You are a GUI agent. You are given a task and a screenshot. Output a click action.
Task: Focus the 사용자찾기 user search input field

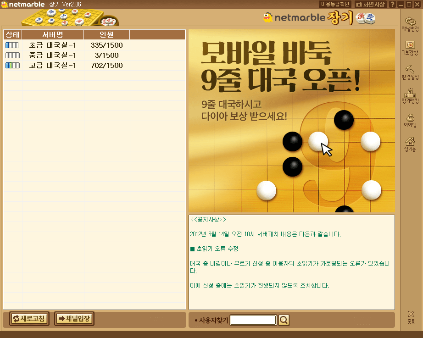point(253,320)
